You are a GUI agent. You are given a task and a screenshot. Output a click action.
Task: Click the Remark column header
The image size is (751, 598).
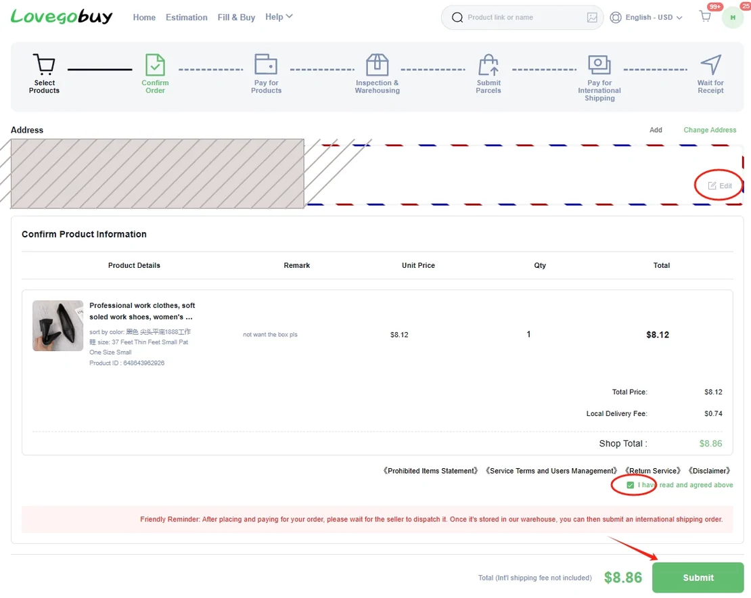tap(296, 265)
